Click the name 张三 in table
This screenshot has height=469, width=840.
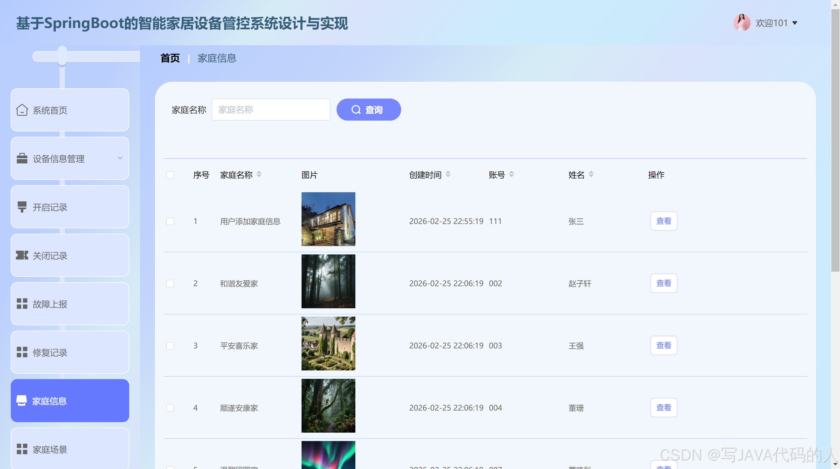[576, 221]
